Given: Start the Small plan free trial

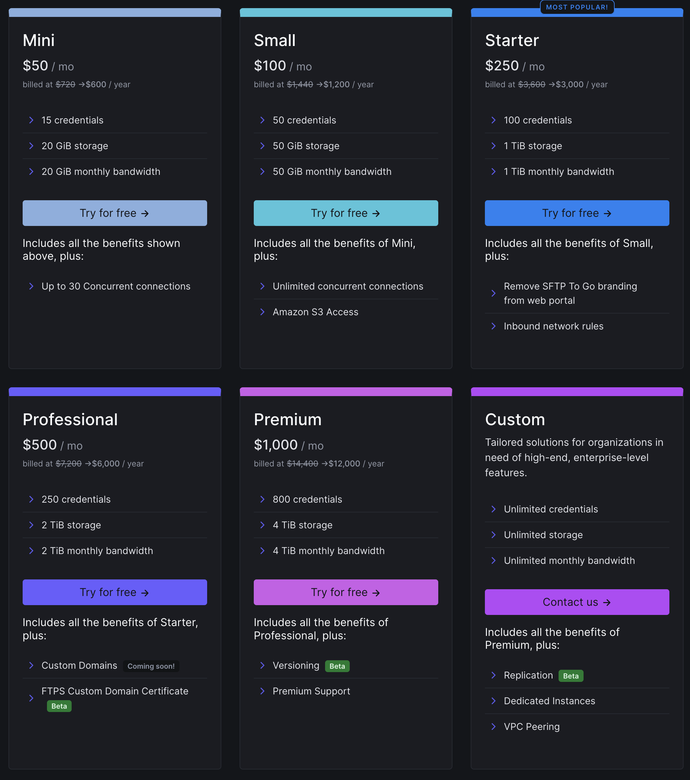Looking at the screenshot, I should pyautogui.click(x=346, y=213).
